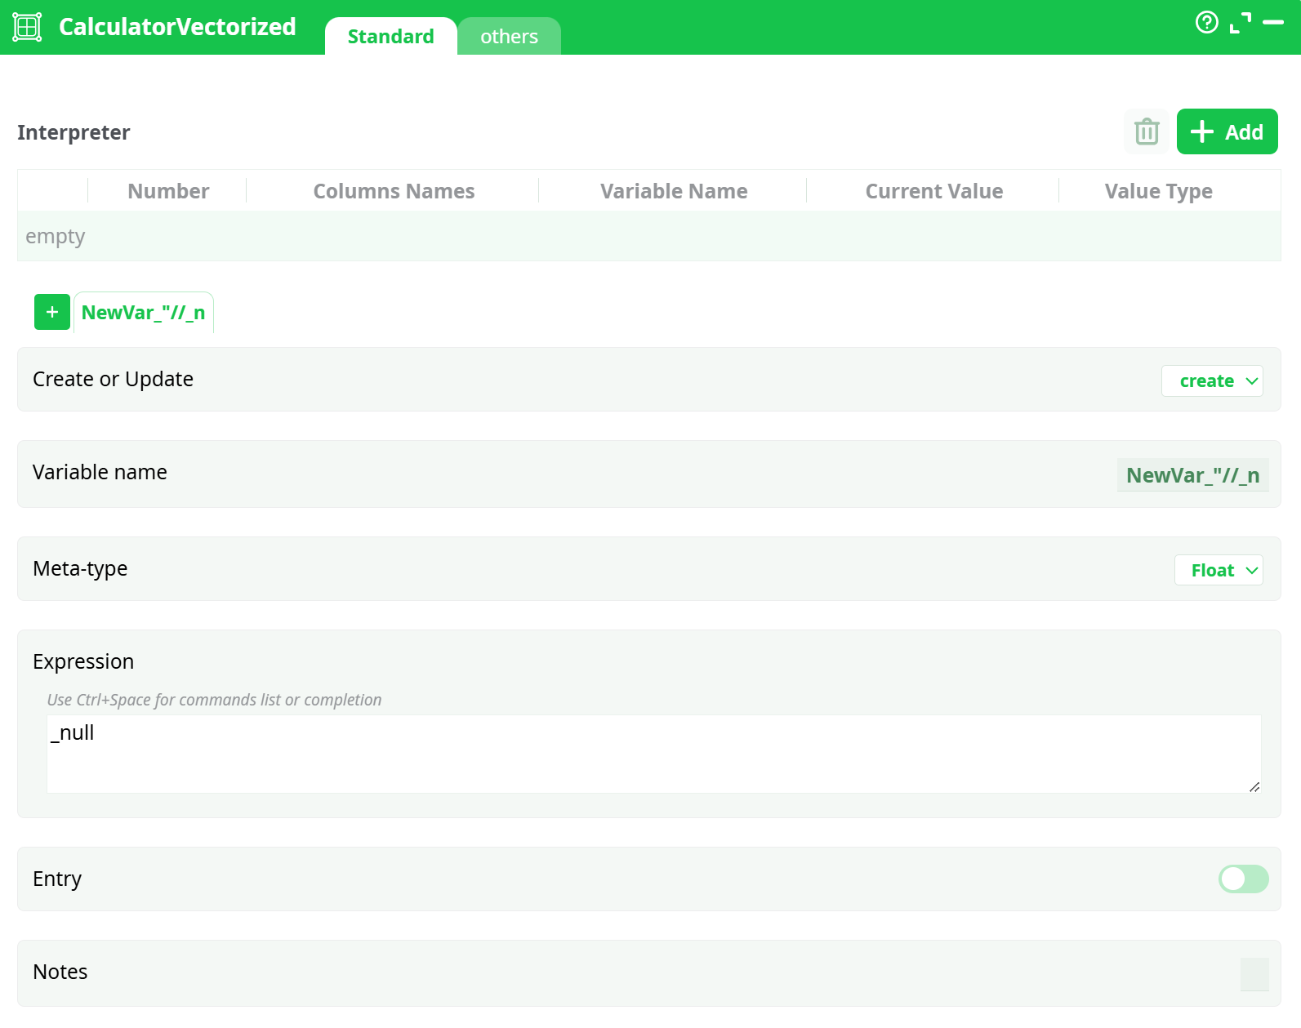Click the CalculatorVectorized grid logo icon
1301x1028 pixels.
tap(27, 27)
